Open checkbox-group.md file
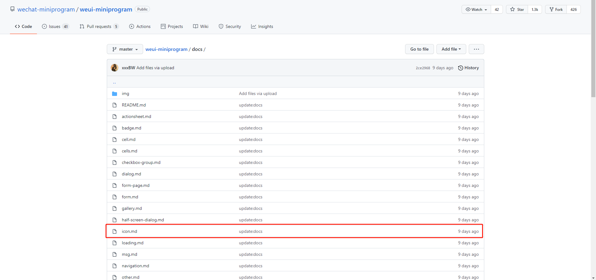The width and height of the screenshot is (596, 280). tap(141, 162)
